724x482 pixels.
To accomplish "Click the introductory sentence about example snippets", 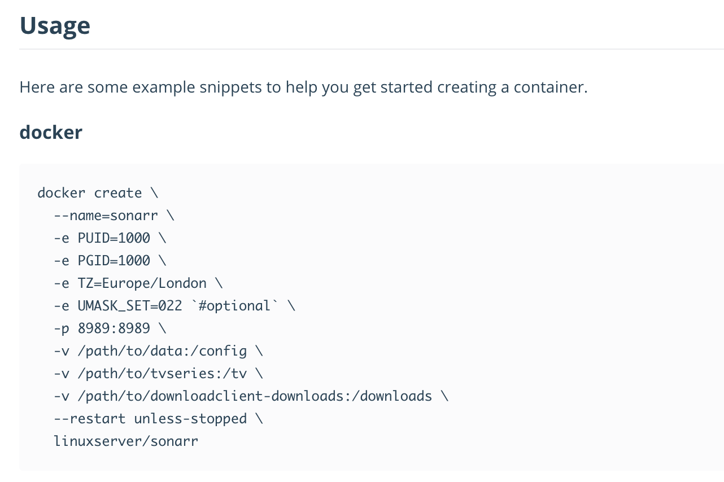I will pos(303,86).
